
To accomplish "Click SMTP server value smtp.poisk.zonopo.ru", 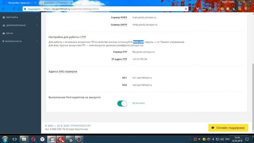I will click(144, 25).
